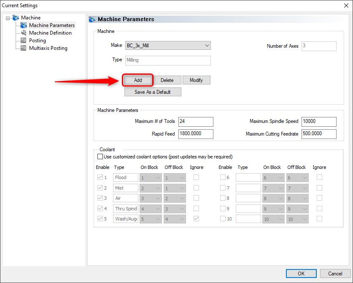This screenshot has height=283, width=353.
Task: Open the Multiaxis Posting page
Action: point(48,48)
